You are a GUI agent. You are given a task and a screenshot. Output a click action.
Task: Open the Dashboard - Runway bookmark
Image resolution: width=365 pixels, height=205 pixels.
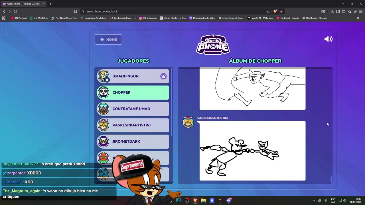315,18
